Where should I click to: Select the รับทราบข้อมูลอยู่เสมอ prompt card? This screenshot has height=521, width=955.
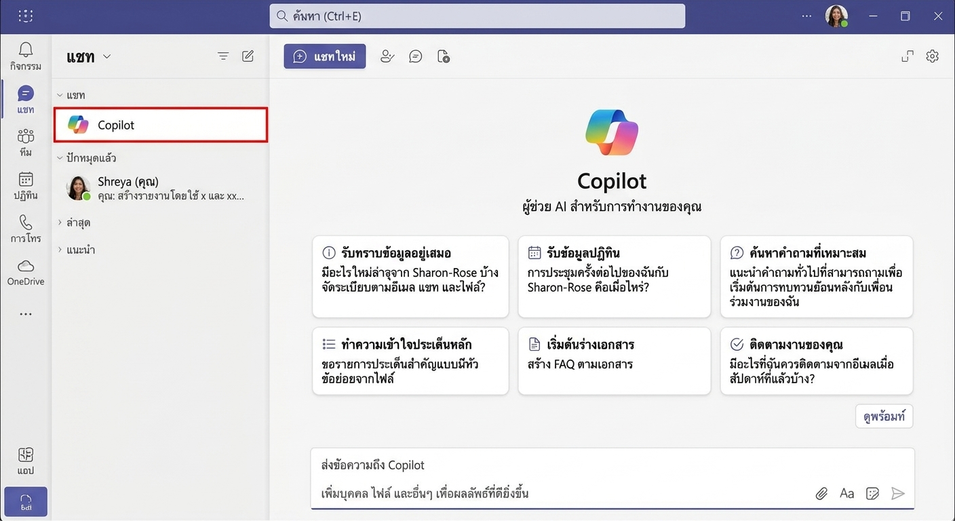tap(410, 276)
